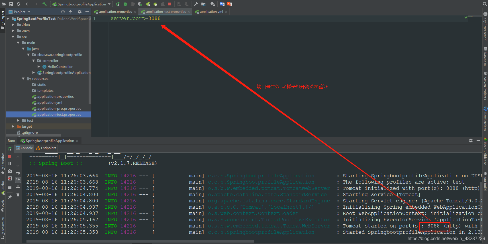Rerun application using the green toolbar arrow
The width and height of the screenshot is (488, 244).
[118, 4]
